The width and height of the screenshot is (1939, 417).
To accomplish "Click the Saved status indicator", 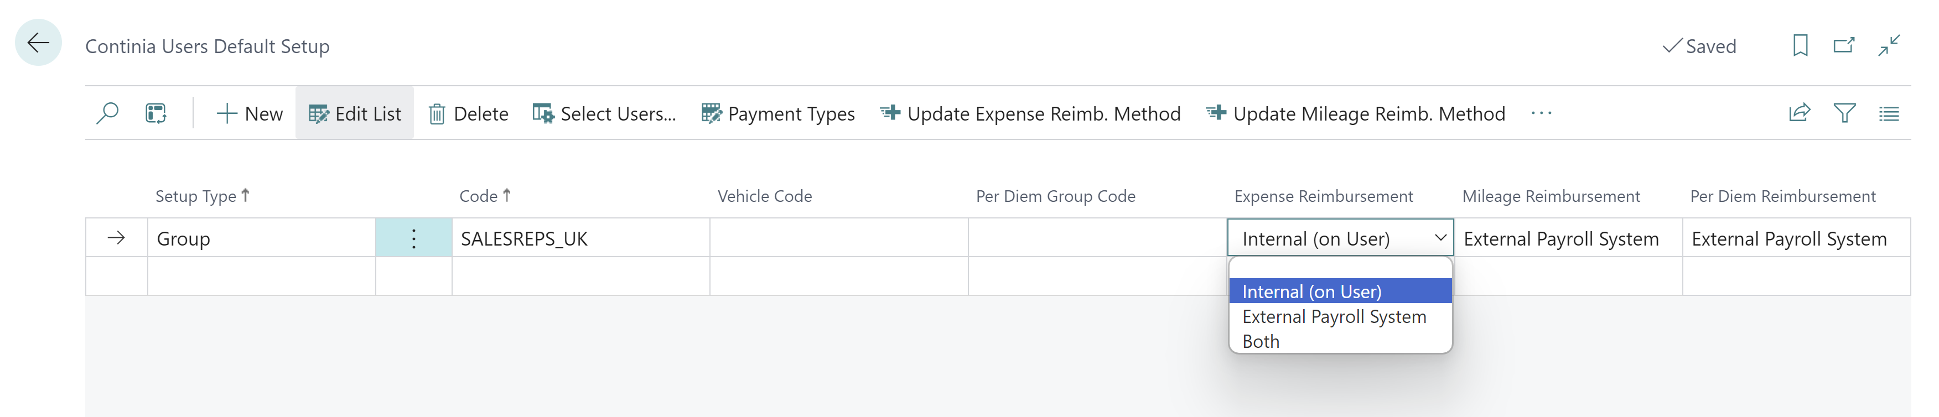I will 1699,46.
